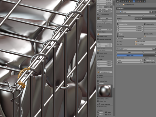Collapse the 3D Cursor panel
Screen dimensions: 156x117
pyautogui.click(x=98, y=56)
